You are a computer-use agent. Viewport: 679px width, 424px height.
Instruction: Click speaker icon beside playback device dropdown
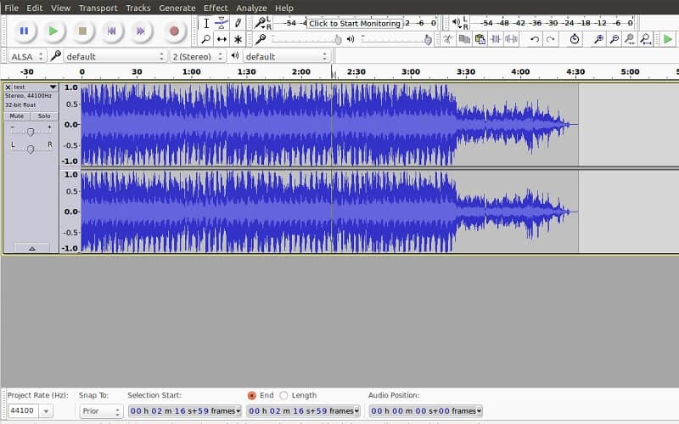(x=235, y=56)
